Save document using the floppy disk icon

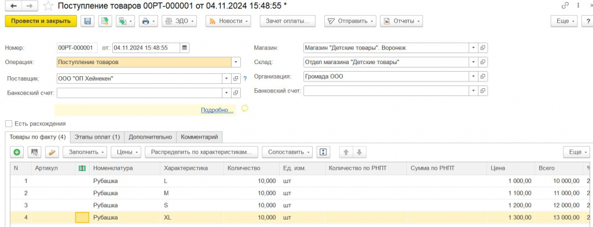point(88,21)
